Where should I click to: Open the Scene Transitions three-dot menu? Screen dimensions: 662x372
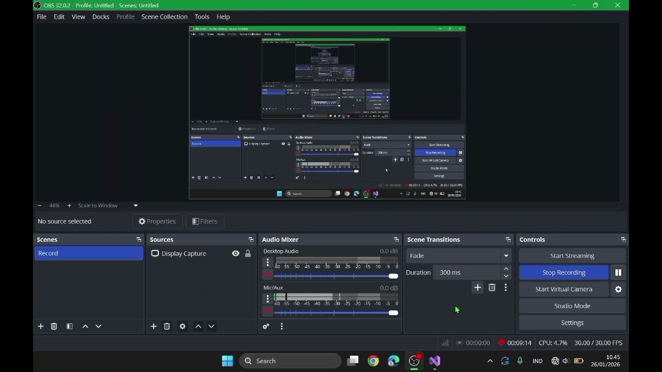coord(506,288)
